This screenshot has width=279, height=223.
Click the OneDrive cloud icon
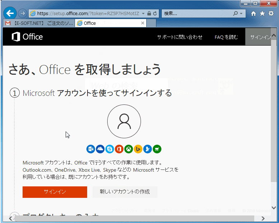100,149
